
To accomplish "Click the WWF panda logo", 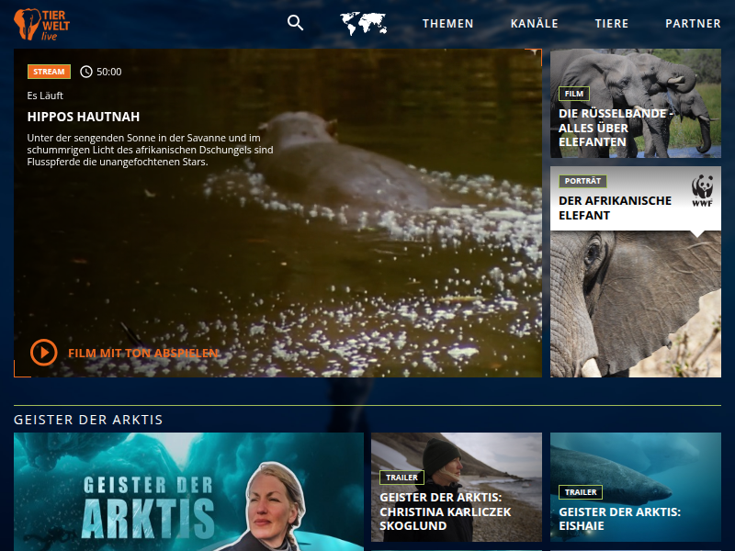I will [x=703, y=191].
